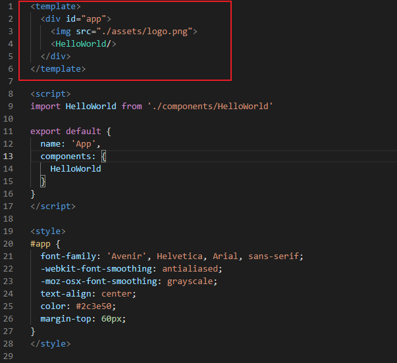Screen dimensions: 397x363
Task: Click the highlighted opening brace after components
Action: pyautogui.click(x=103, y=157)
